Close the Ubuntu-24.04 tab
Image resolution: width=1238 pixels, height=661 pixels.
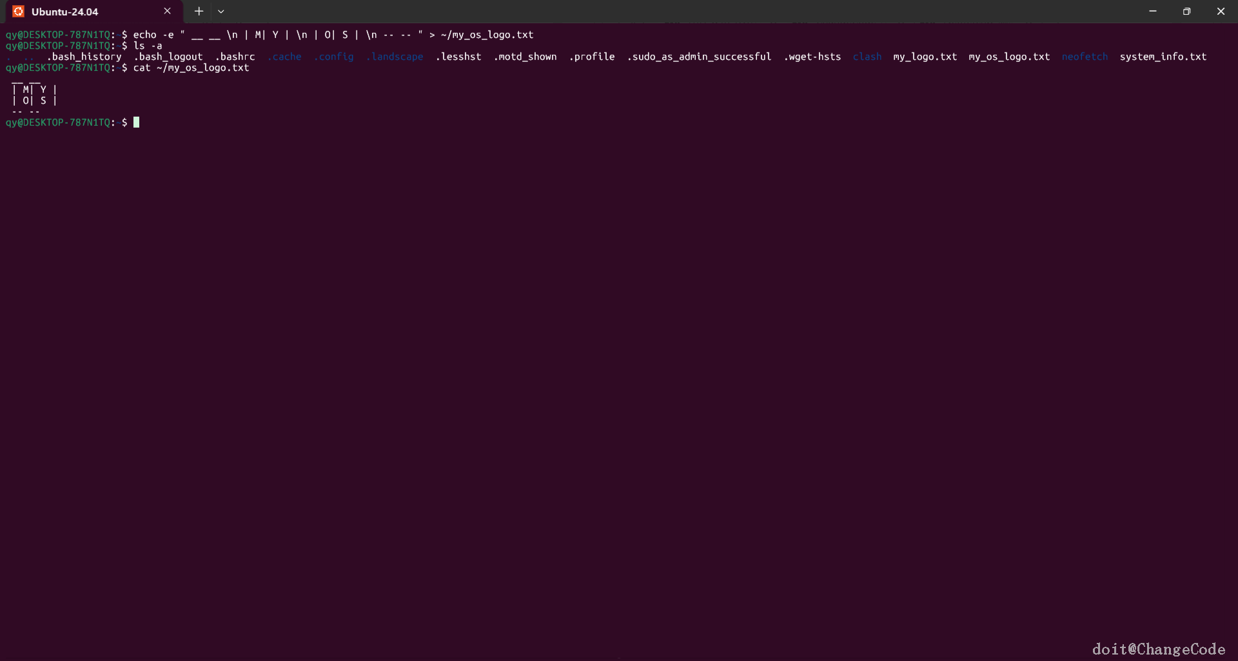pos(167,11)
